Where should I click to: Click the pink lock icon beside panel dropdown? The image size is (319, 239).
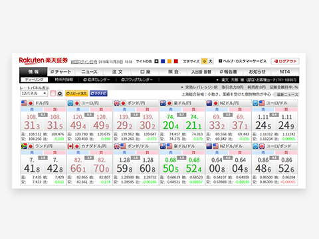pos(53,94)
